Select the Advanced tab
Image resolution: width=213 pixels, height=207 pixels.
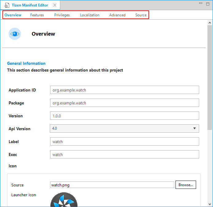[x=117, y=15]
